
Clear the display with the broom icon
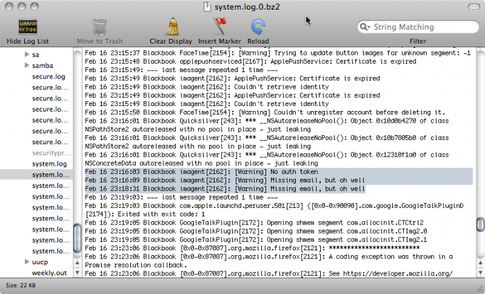coord(171,27)
